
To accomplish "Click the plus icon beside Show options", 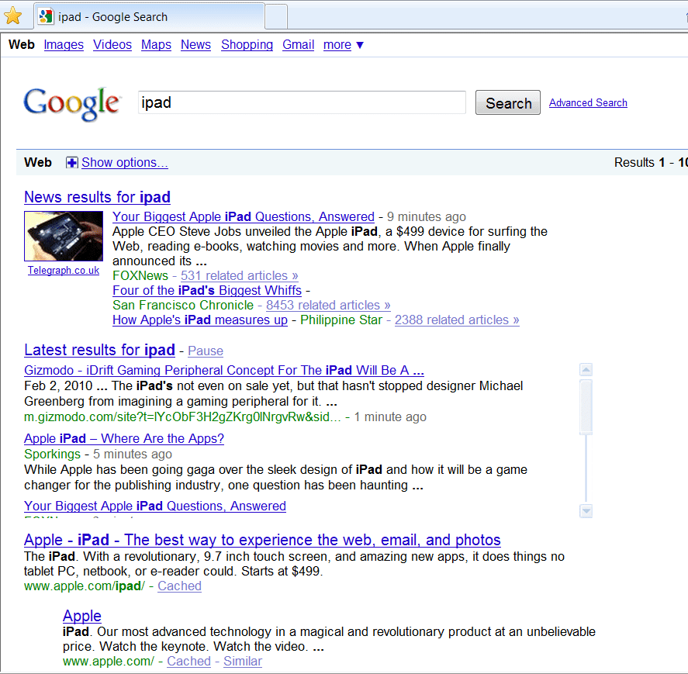I will coord(71,163).
